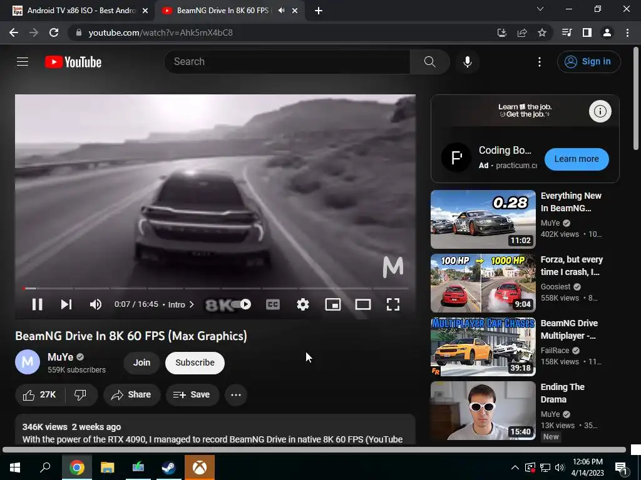The width and height of the screenshot is (641, 480).
Task: Like the video with 27K likes
Action: [x=40, y=395]
